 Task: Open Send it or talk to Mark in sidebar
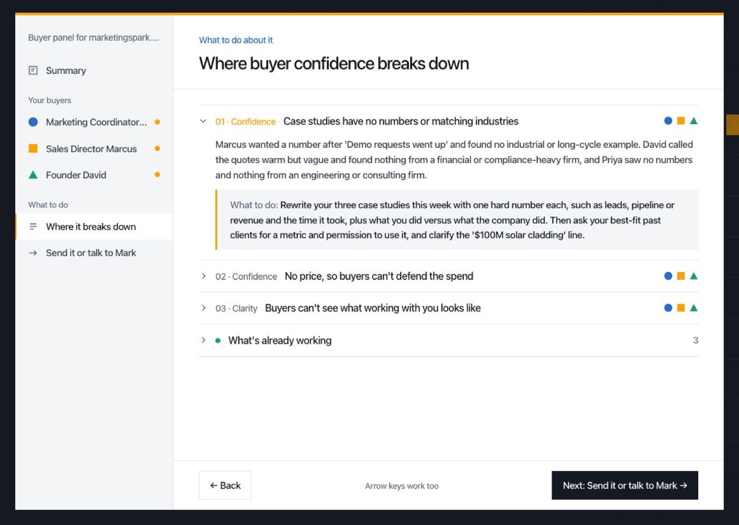pos(94,253)
